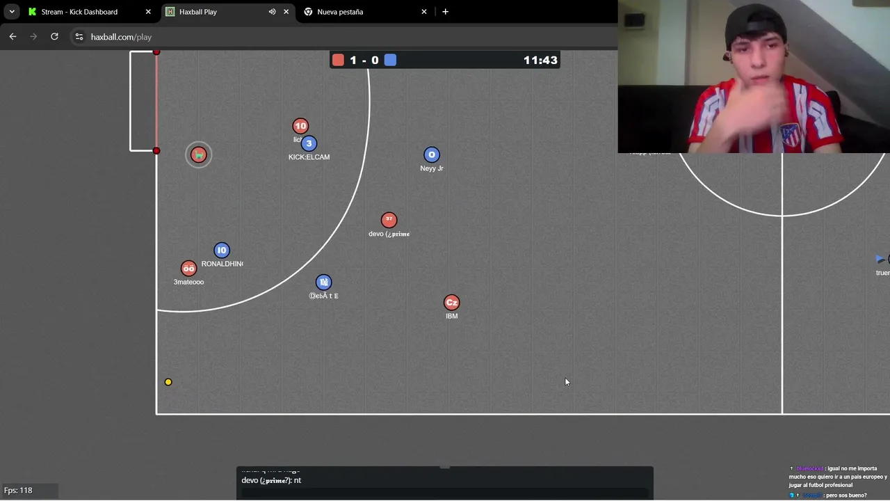
Task: Click blue player KICK:ELCAM disc
Action: (x=309, y=143)
